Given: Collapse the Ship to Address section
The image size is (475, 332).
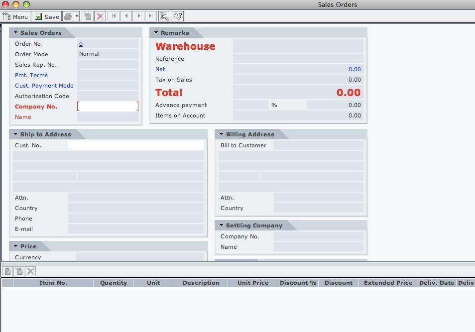Looking at the screenshot, I should click(15, 134).
